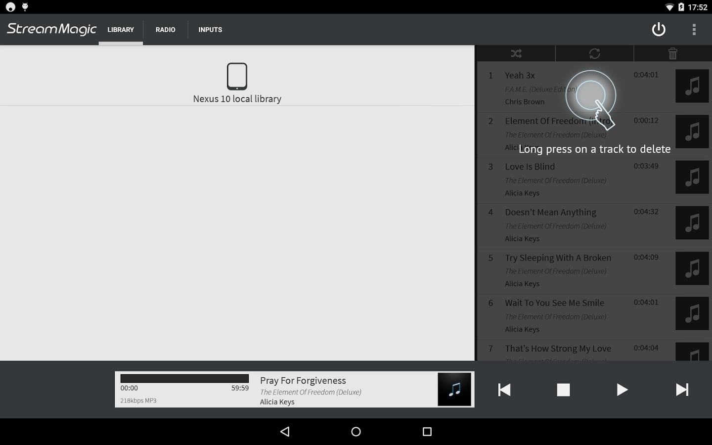The image size is (712, 445).
Task: Toggle repeat for the queue
Action: click(x=594, y=53)
